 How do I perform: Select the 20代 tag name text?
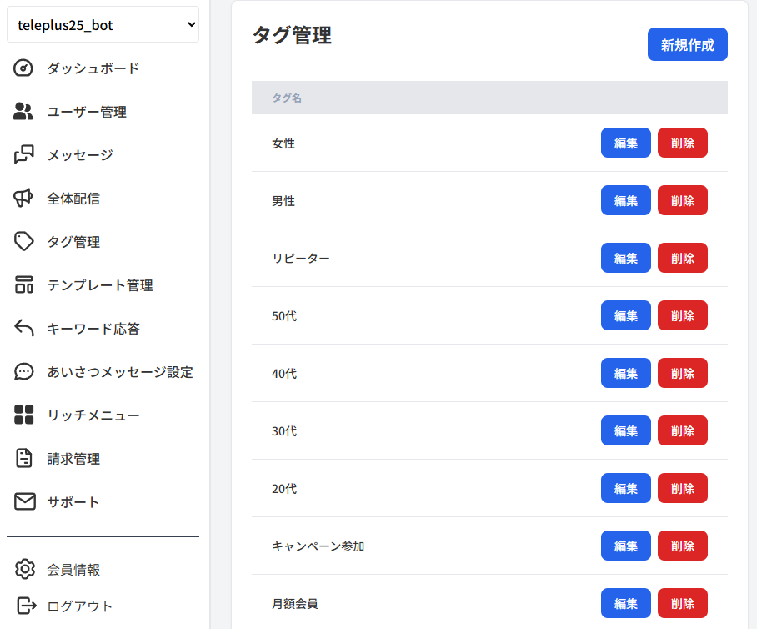tap(284, 488)
